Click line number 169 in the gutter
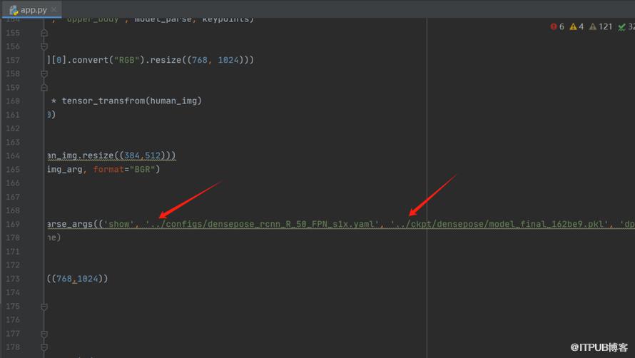Viewport: 635px width, 358px height. [x=13, y=224]
